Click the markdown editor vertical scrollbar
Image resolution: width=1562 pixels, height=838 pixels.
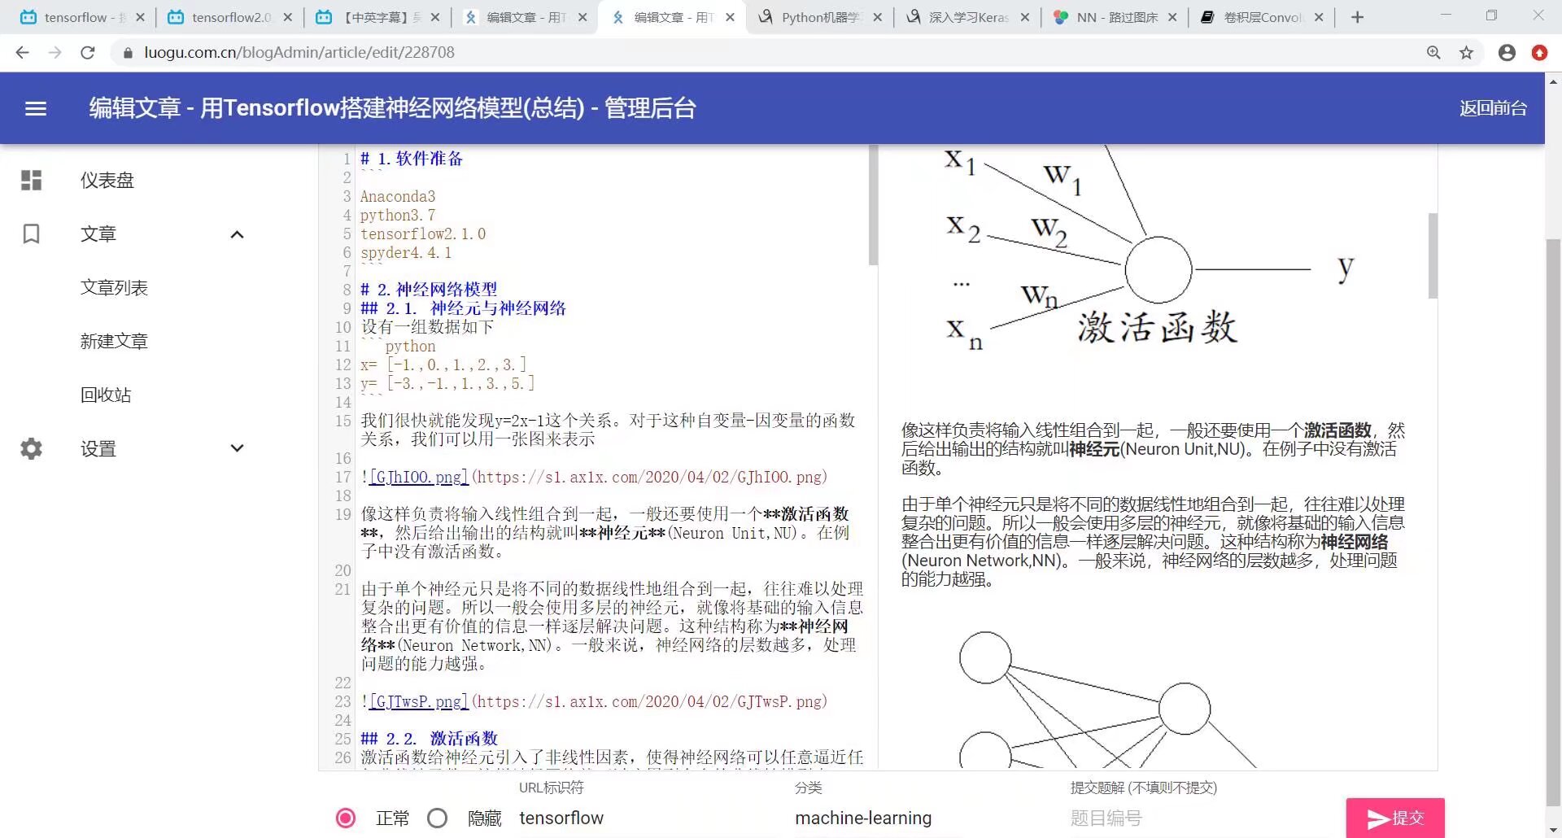click(873, 206)
